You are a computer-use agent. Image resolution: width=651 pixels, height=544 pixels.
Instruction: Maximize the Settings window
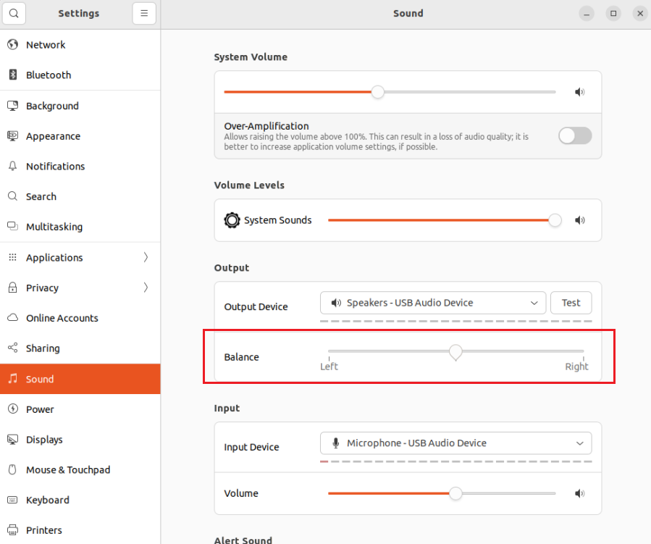613,13
